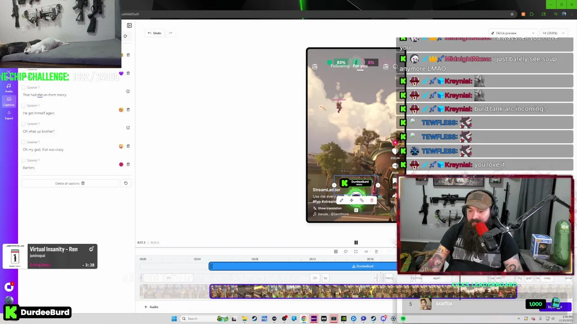Click Delete all captions button

pyautogui.click(x=70, y=183)
